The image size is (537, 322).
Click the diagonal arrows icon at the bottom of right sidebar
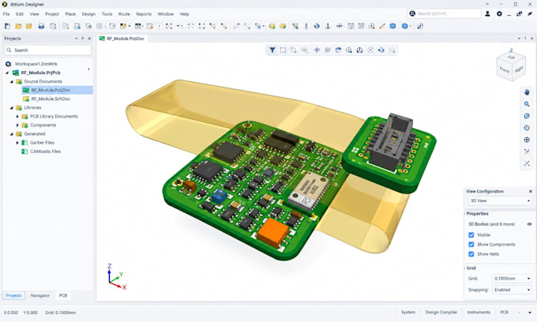(527, 163)
